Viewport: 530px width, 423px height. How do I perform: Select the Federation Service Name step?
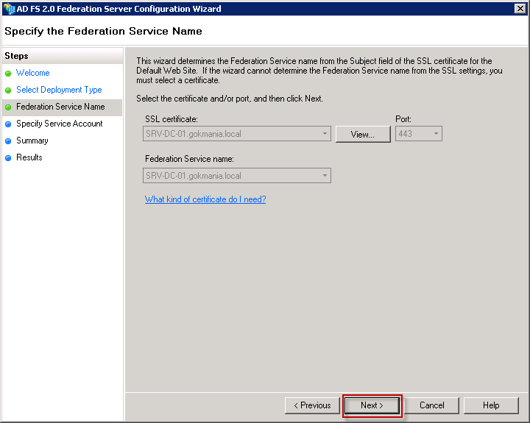62,107
